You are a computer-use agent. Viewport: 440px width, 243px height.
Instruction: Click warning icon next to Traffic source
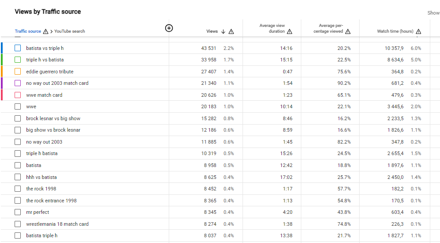click(x=46, y=31)
